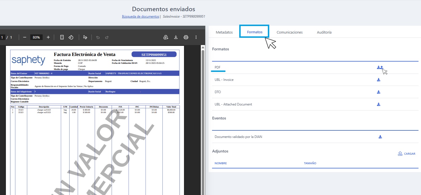Zoom out the PDF viewer

[25, 37]
